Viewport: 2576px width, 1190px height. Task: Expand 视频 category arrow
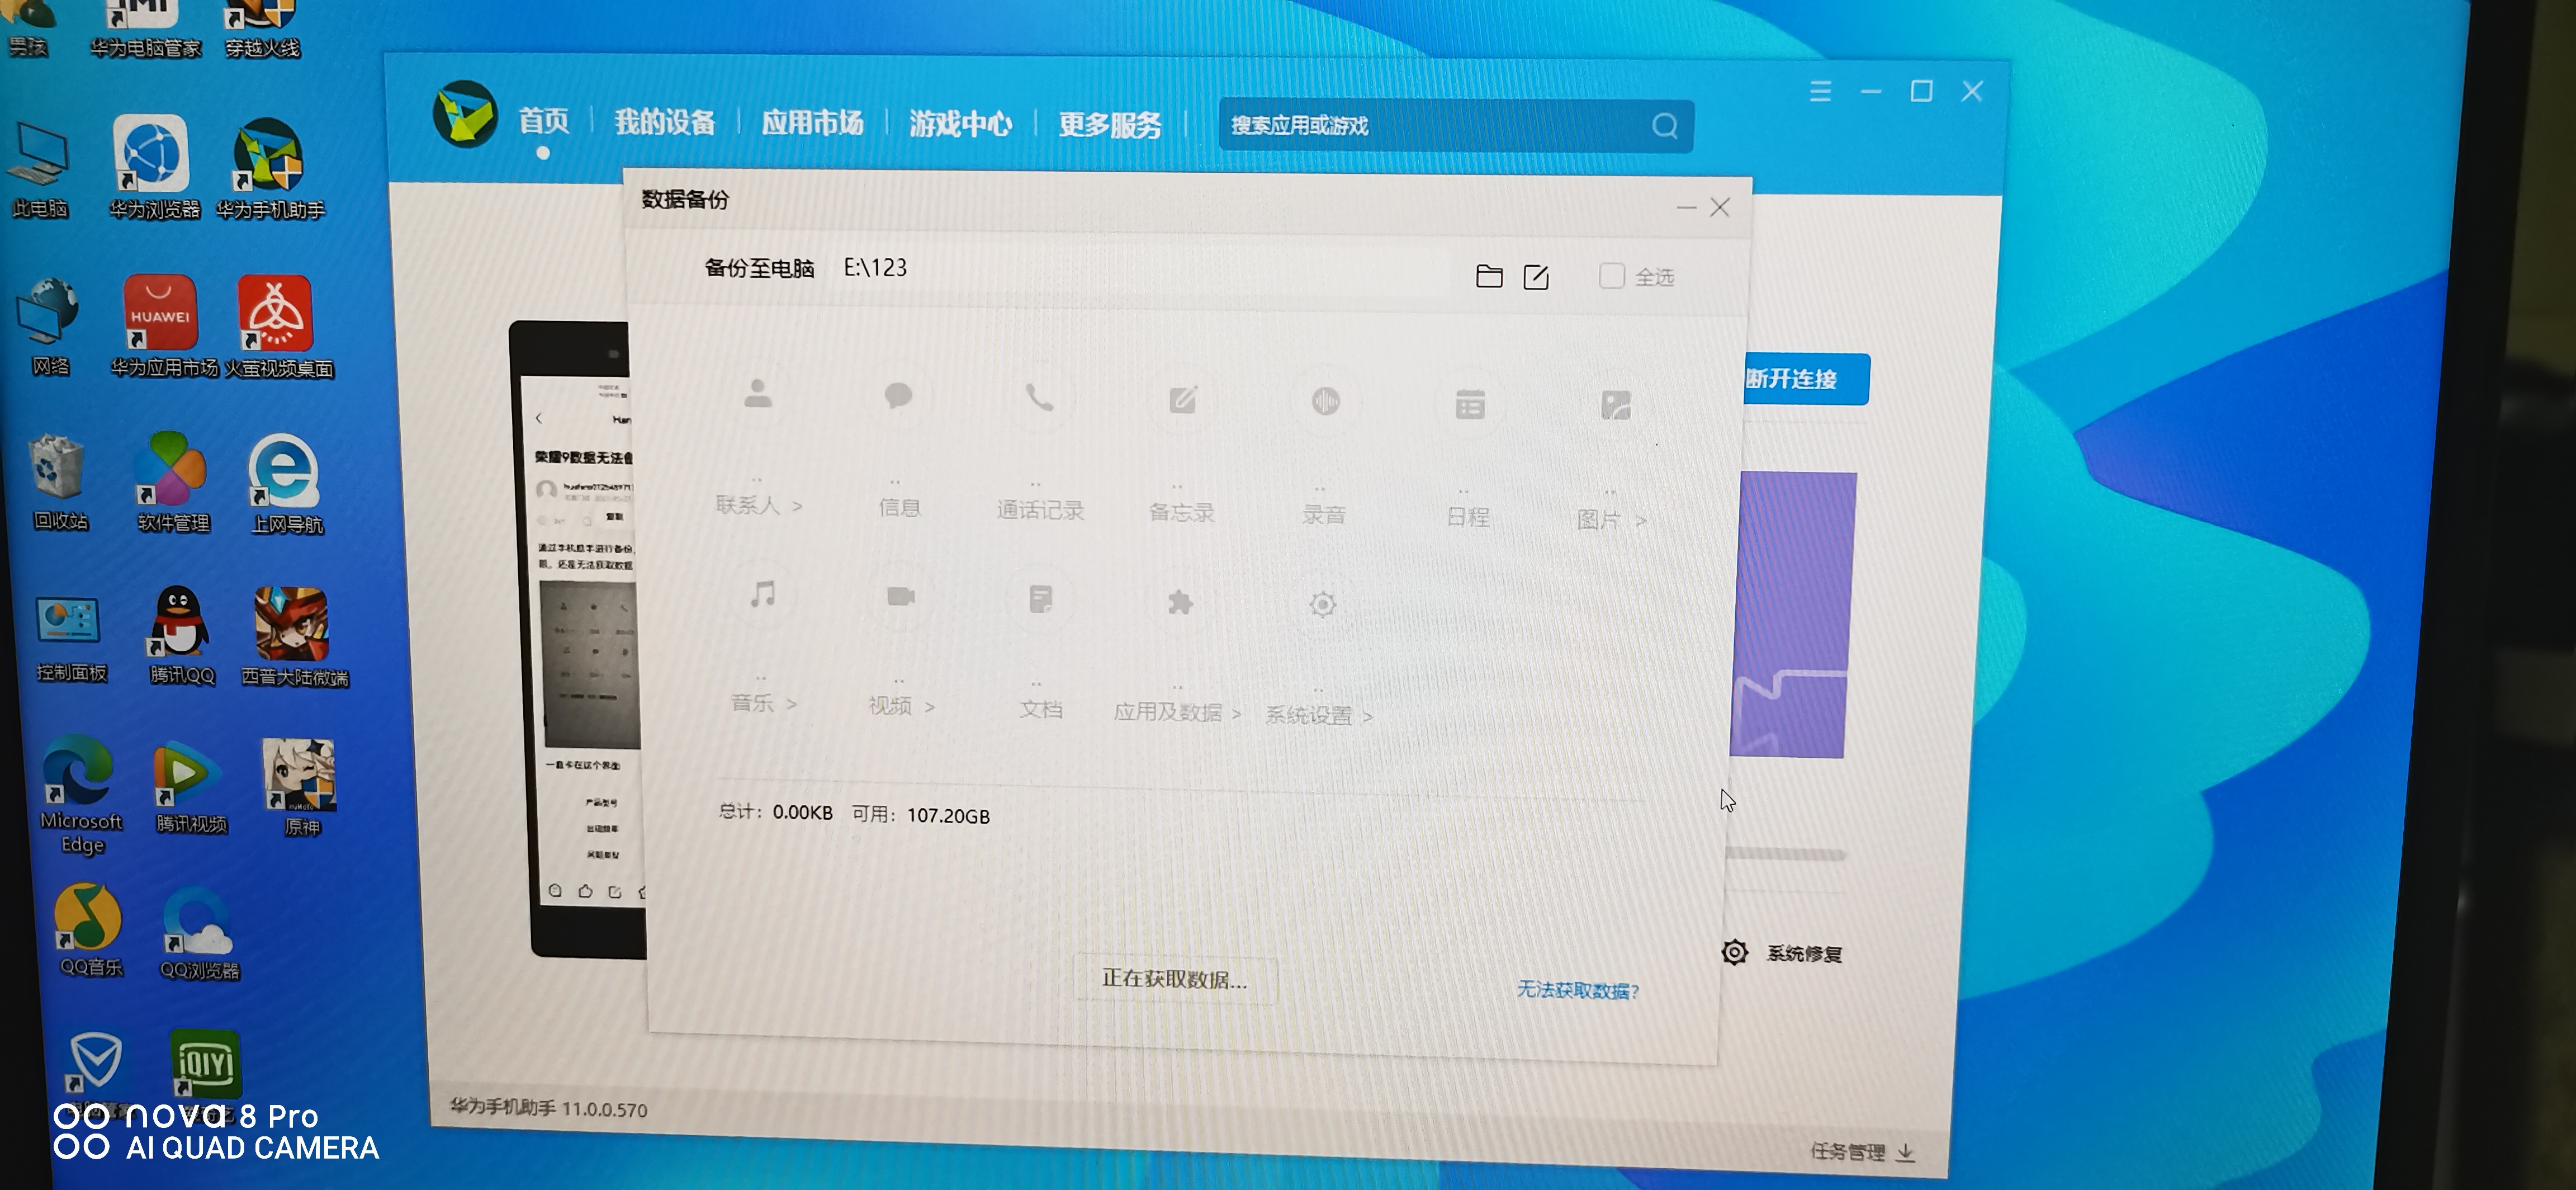929,707
